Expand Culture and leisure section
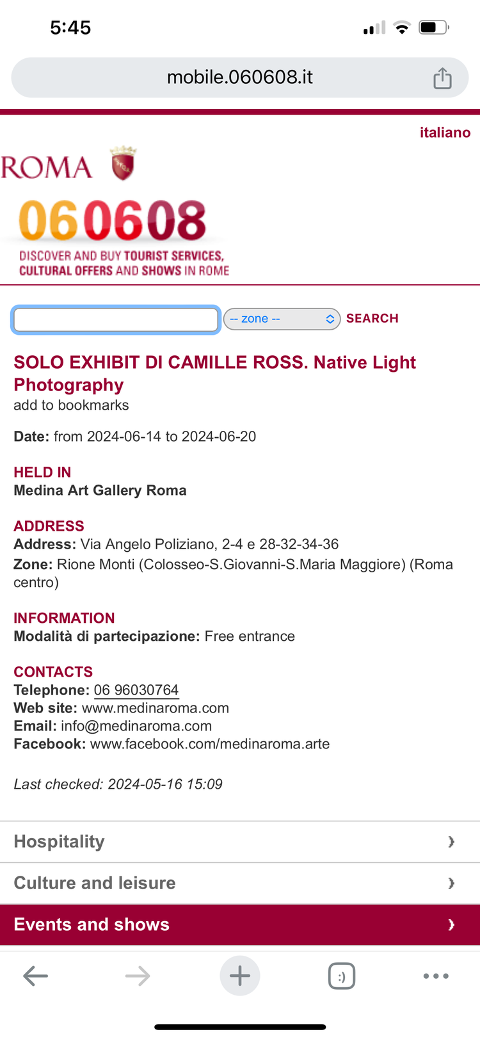This screenshot has height=1039, width=480. coord(240,883)
